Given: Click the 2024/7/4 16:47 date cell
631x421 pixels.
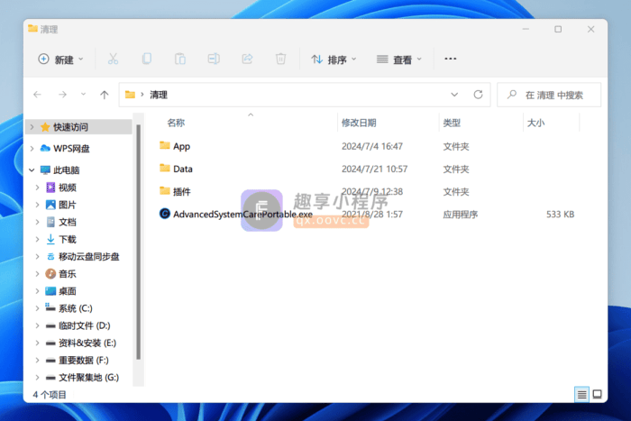Looking at the screenshot, I should 372,147.
